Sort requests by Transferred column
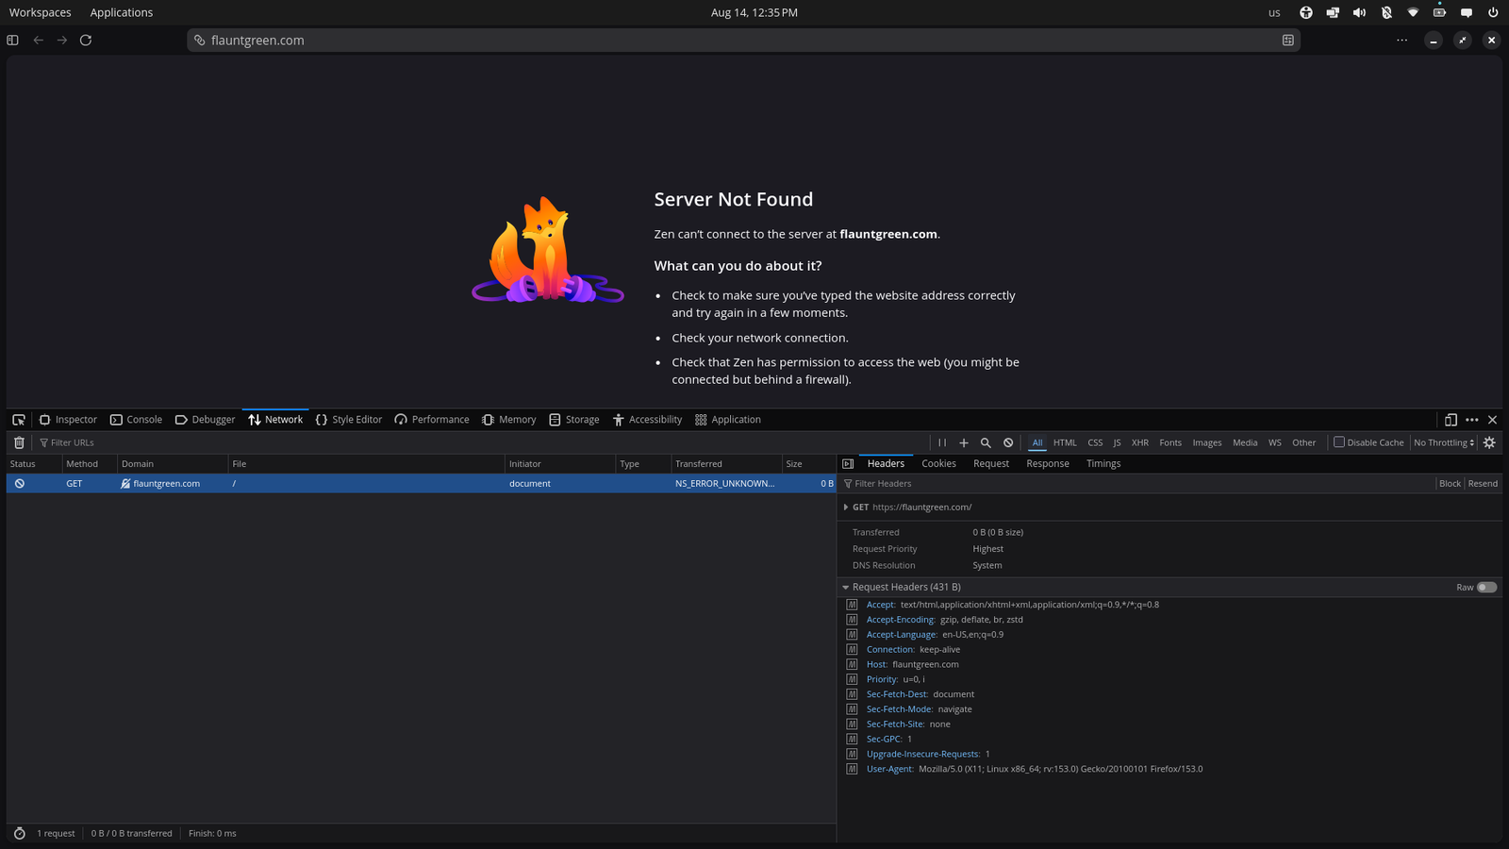1509x849 pixels. click(725, 464)
